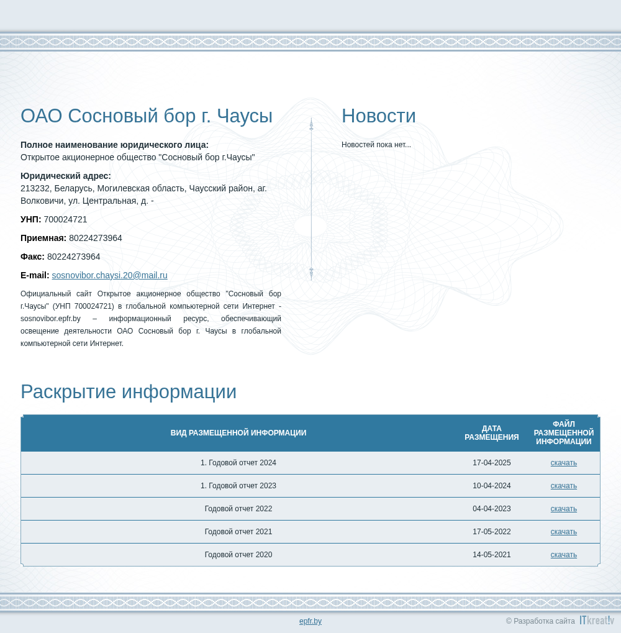Viewport: 621px width, 633px height.
Task: Click the Дата размещения column header
Action: (491, 433)
